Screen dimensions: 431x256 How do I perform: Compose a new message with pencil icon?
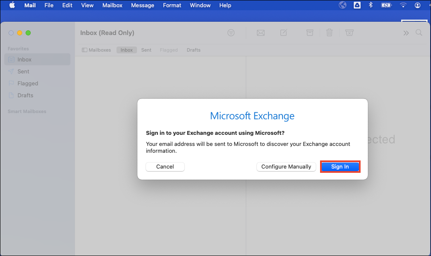coord(284,33)
